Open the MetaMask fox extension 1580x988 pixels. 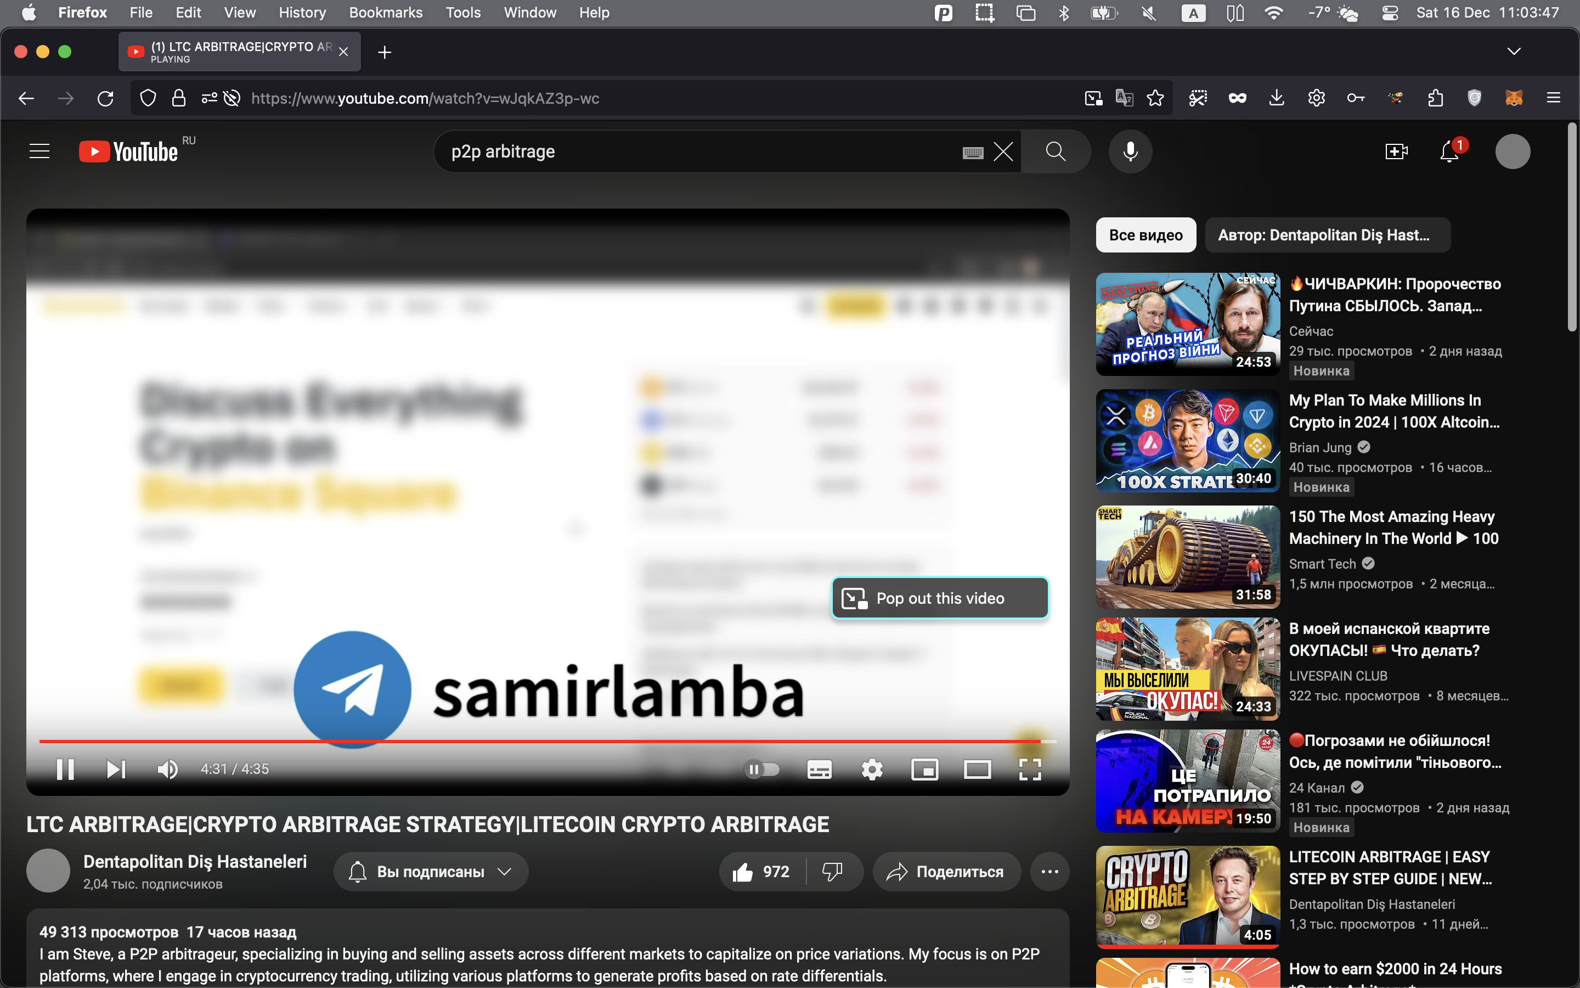click(x=1514, y=98)
